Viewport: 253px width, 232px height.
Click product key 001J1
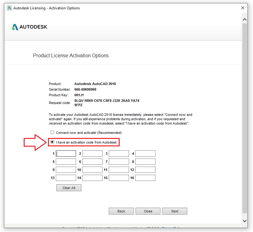point(79,95)
